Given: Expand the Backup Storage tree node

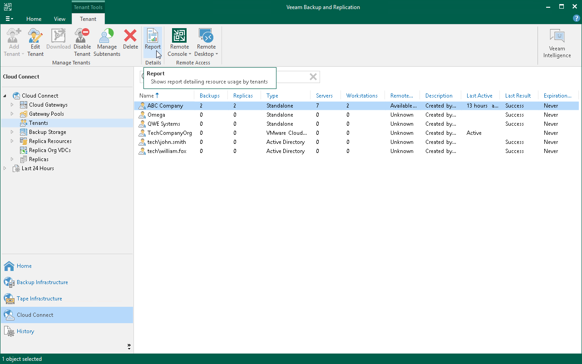Looking at the screenshot, I should coord(12,132).
